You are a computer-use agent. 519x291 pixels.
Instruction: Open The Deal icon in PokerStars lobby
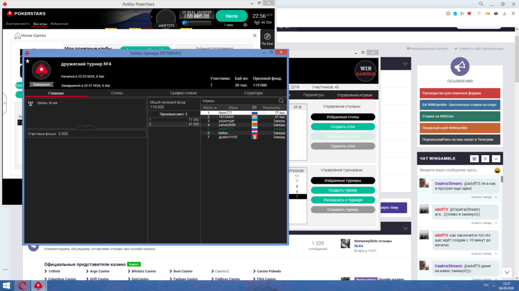coord(267,39)
